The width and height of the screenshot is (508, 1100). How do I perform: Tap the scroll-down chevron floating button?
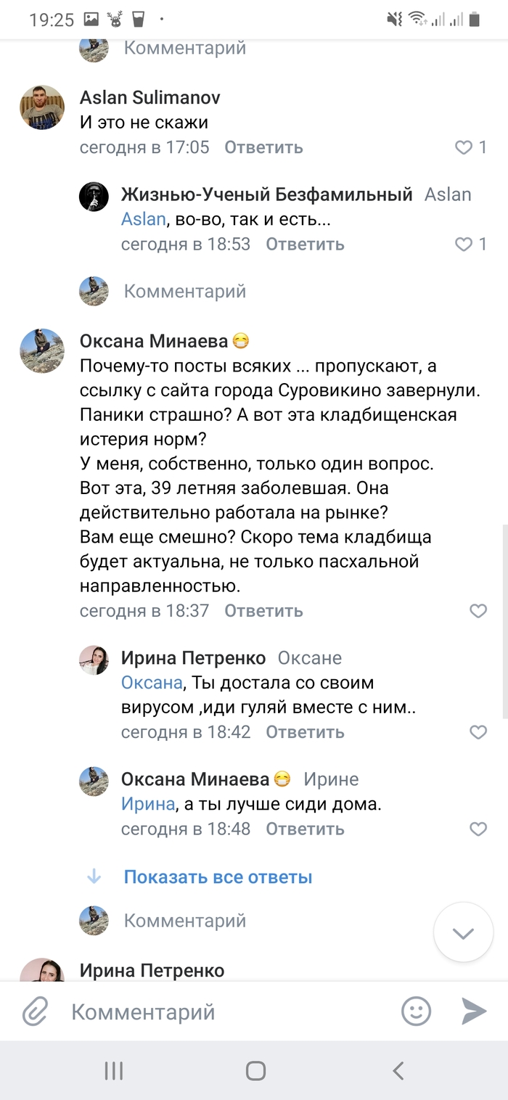click(x=464, y=932)
